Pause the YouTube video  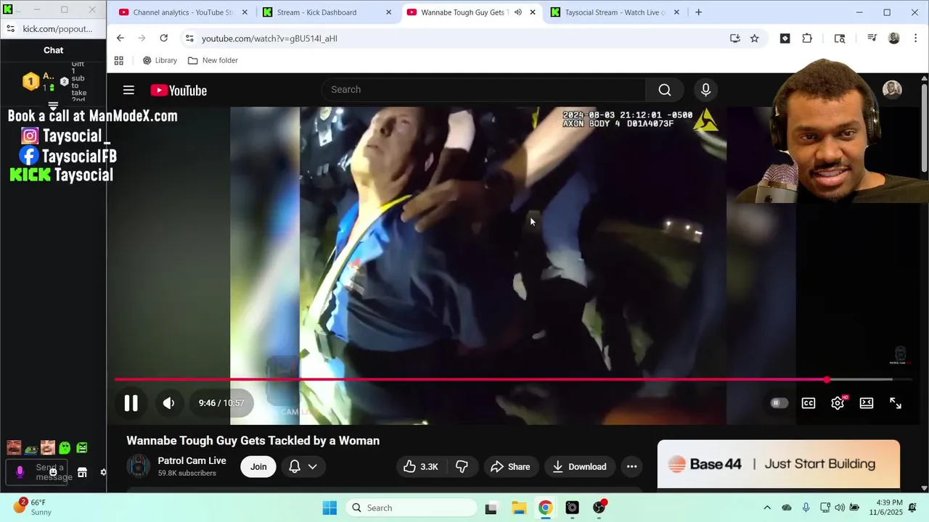click(131, 403)
